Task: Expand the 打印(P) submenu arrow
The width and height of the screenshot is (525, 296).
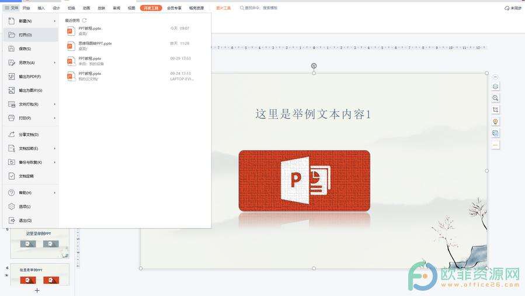Action: click(54, 118)
